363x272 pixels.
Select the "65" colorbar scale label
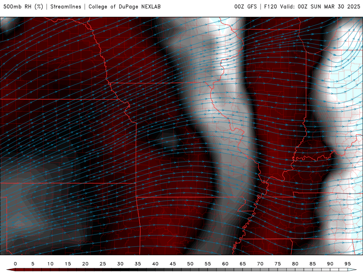(243, 264)
